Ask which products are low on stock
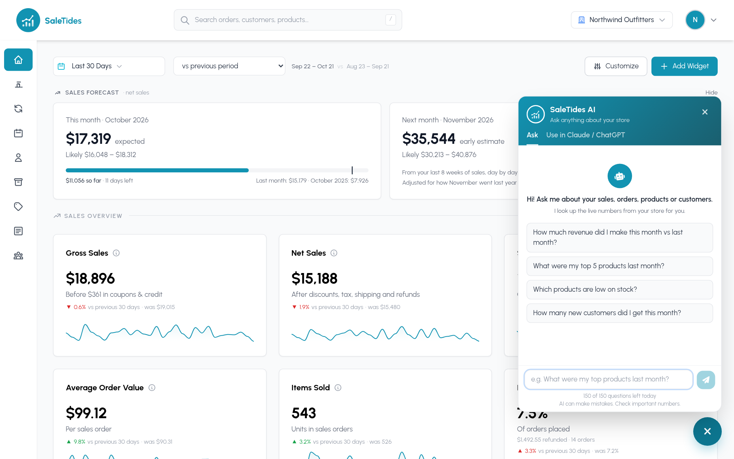734x459 pixels. 619,289
